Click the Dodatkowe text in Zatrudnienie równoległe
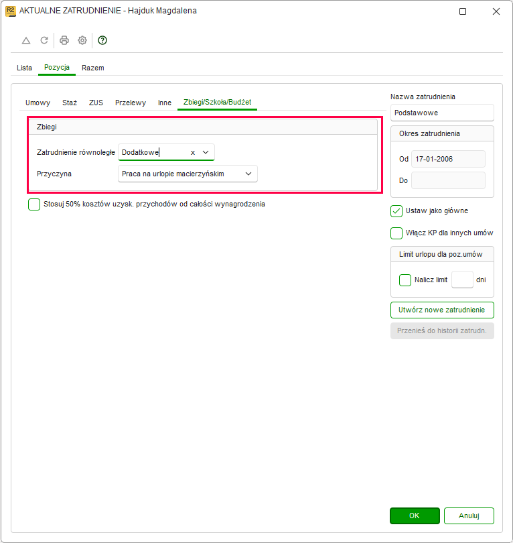 point(140,152)
